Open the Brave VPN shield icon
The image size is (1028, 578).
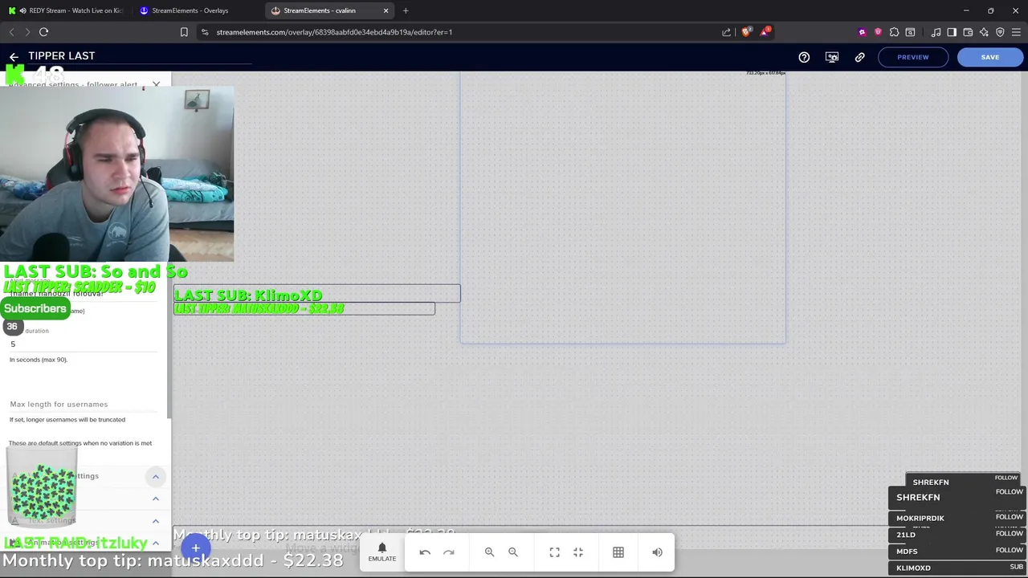pos(1000,32)
